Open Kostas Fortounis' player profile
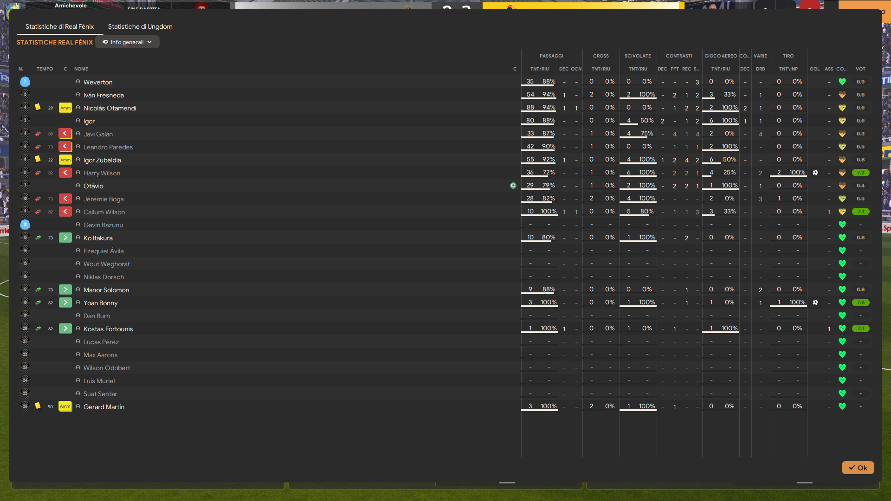 (x=108, y=329)
